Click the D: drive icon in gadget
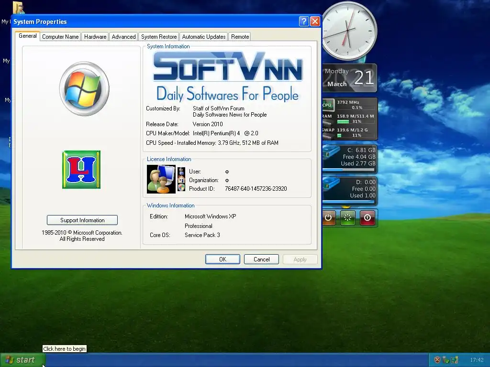Image resolution: width=490 pixels, height=367 pixels. click(331, 184)
